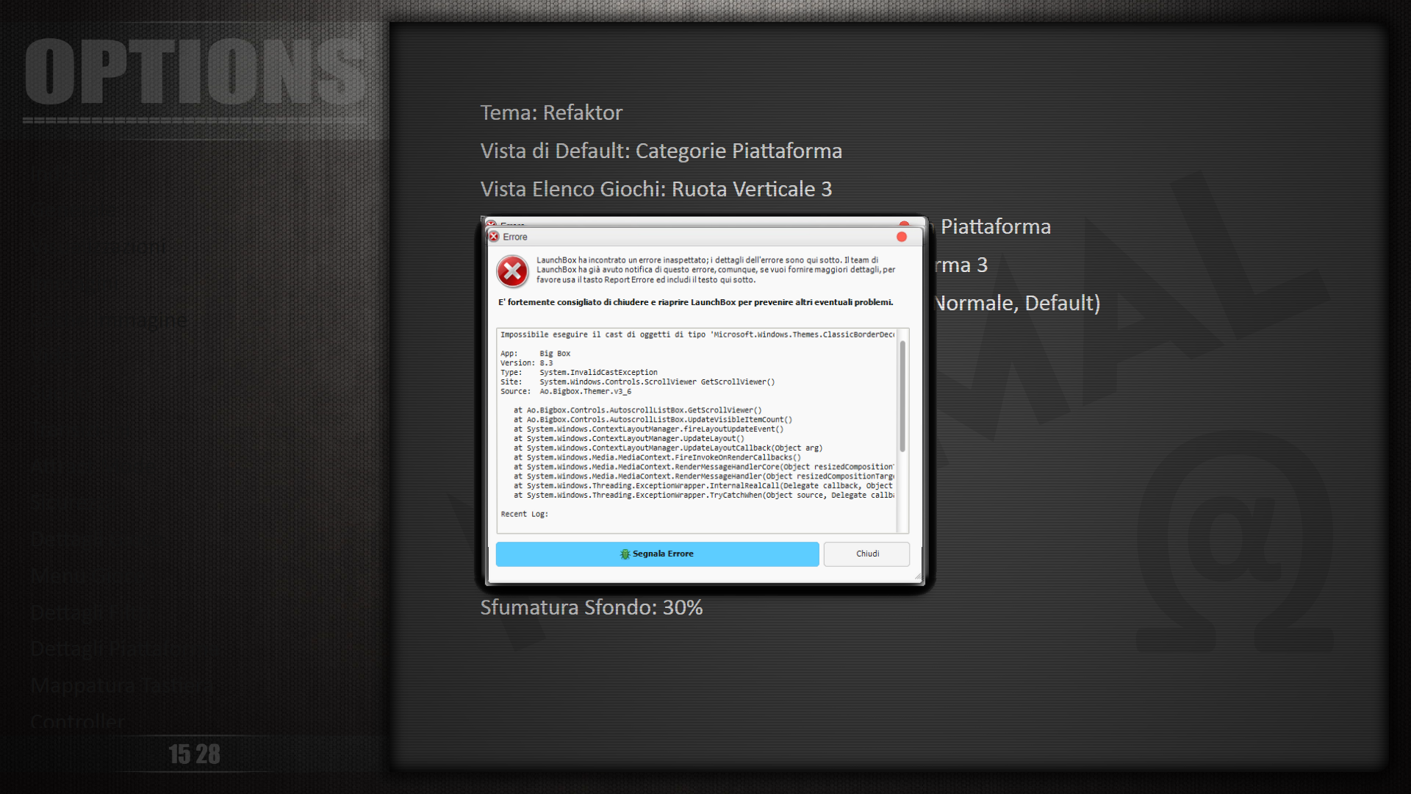Click the 'Type: System.InvalidCastException' line
The width and height of the screenshot is (1411, 794).
point(579,373)
